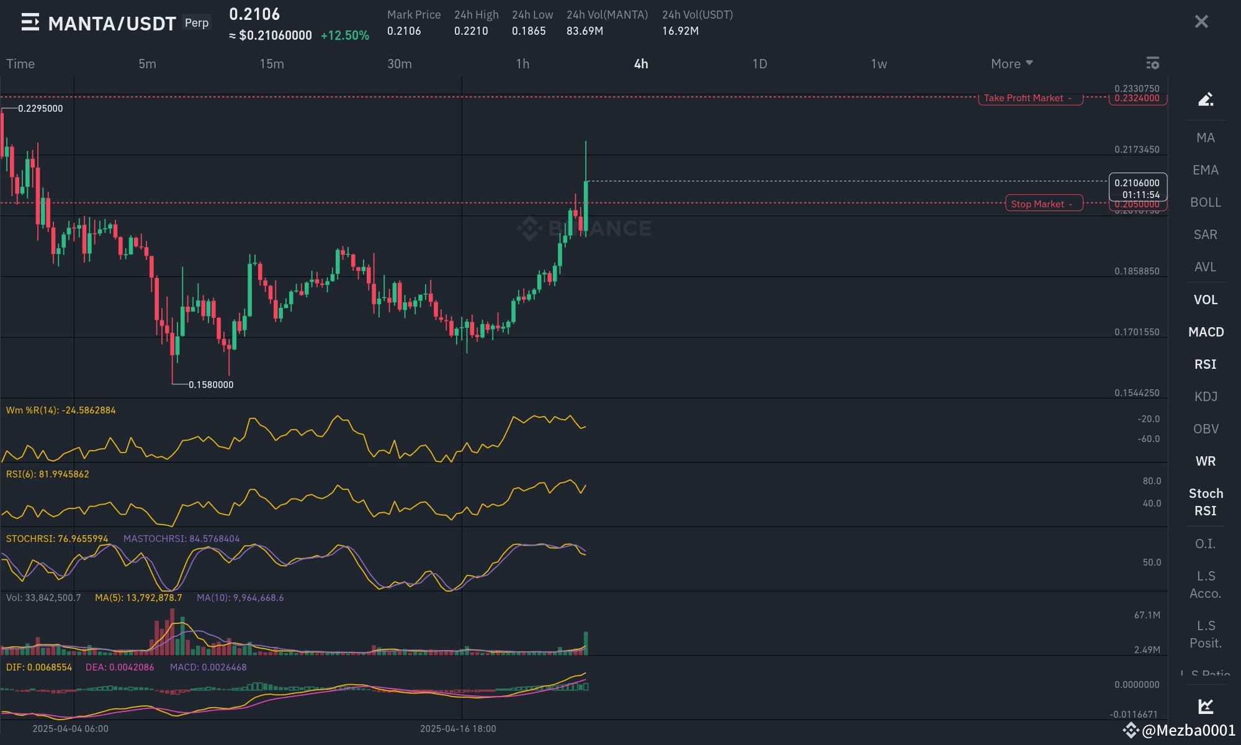Click the Perp contract label
The height and width of the screenshot is (745, 1241).
pyautogui.click(x=197, y=22)
